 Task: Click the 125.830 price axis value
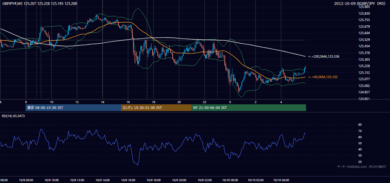point(364,13)
